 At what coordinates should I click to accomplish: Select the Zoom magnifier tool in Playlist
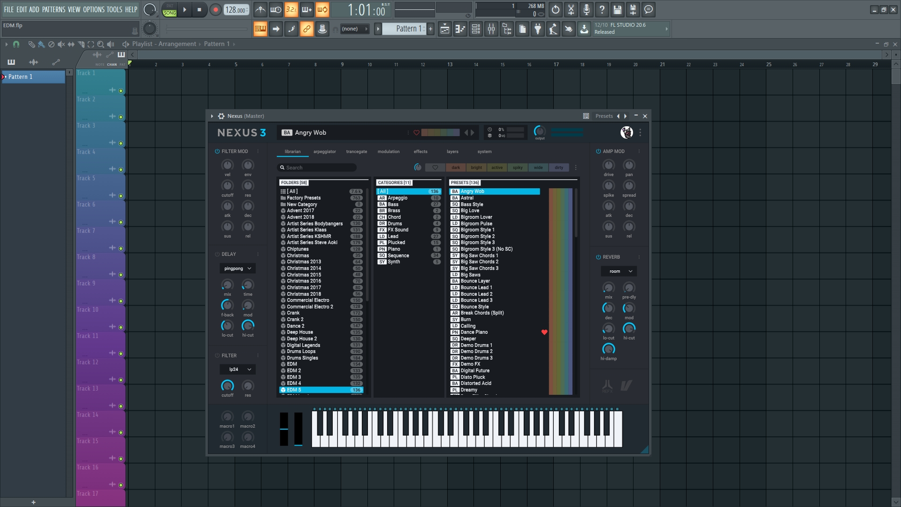pyautogui.click(x=100, y=44)
